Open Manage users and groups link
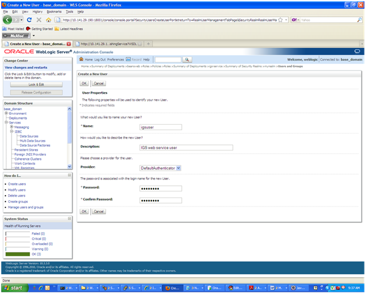Viewport: 365px width, 293px height. [25, 207]
